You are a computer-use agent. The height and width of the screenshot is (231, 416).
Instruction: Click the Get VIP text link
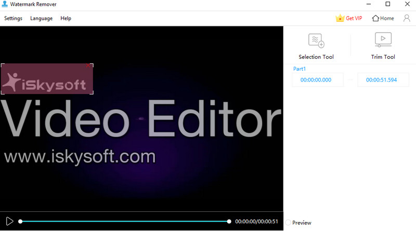click(354, 18)
